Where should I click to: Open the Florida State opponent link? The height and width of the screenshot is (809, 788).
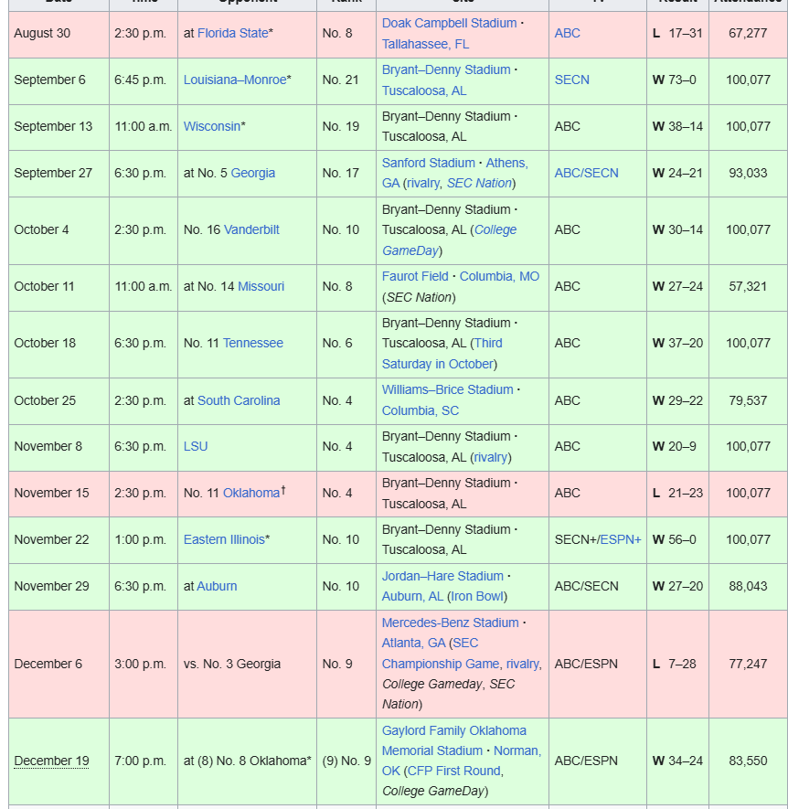coord(233,33)
